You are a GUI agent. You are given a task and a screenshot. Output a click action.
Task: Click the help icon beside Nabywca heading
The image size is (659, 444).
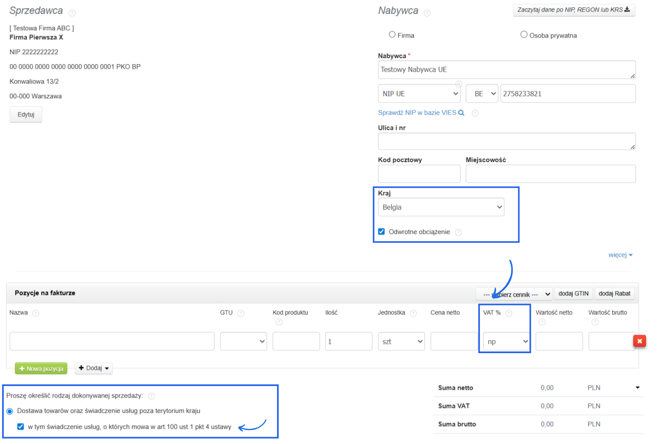click(427, 13)
